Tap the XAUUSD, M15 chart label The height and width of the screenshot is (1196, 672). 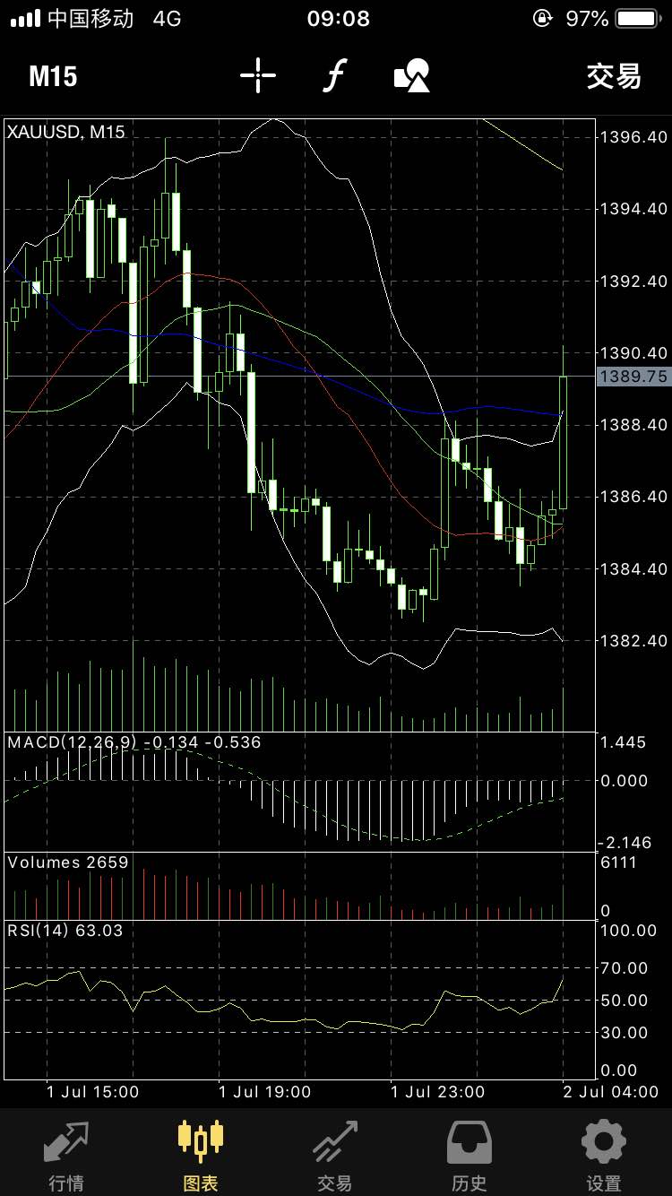click(65, 132)
